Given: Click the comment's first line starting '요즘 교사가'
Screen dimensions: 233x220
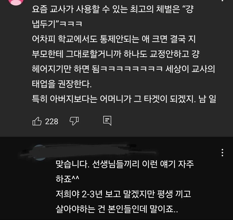Looking at the screenshot, I should click(x=113, y=9).
